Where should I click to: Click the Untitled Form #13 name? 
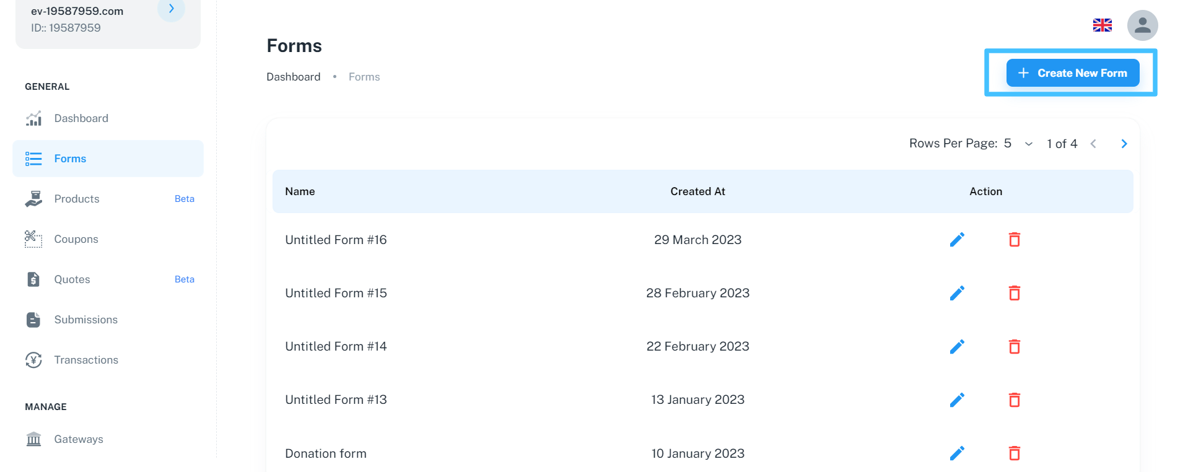[x=336, y=400]
